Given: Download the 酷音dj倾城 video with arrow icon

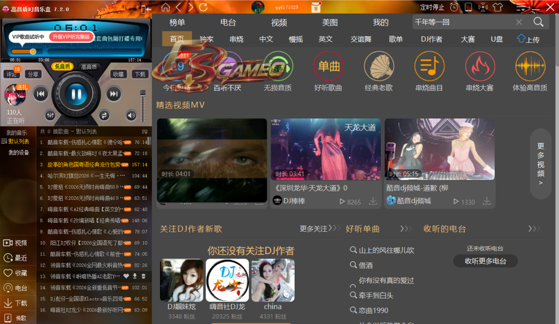Looking at the screenshot, I should click(x=486, y=201).
